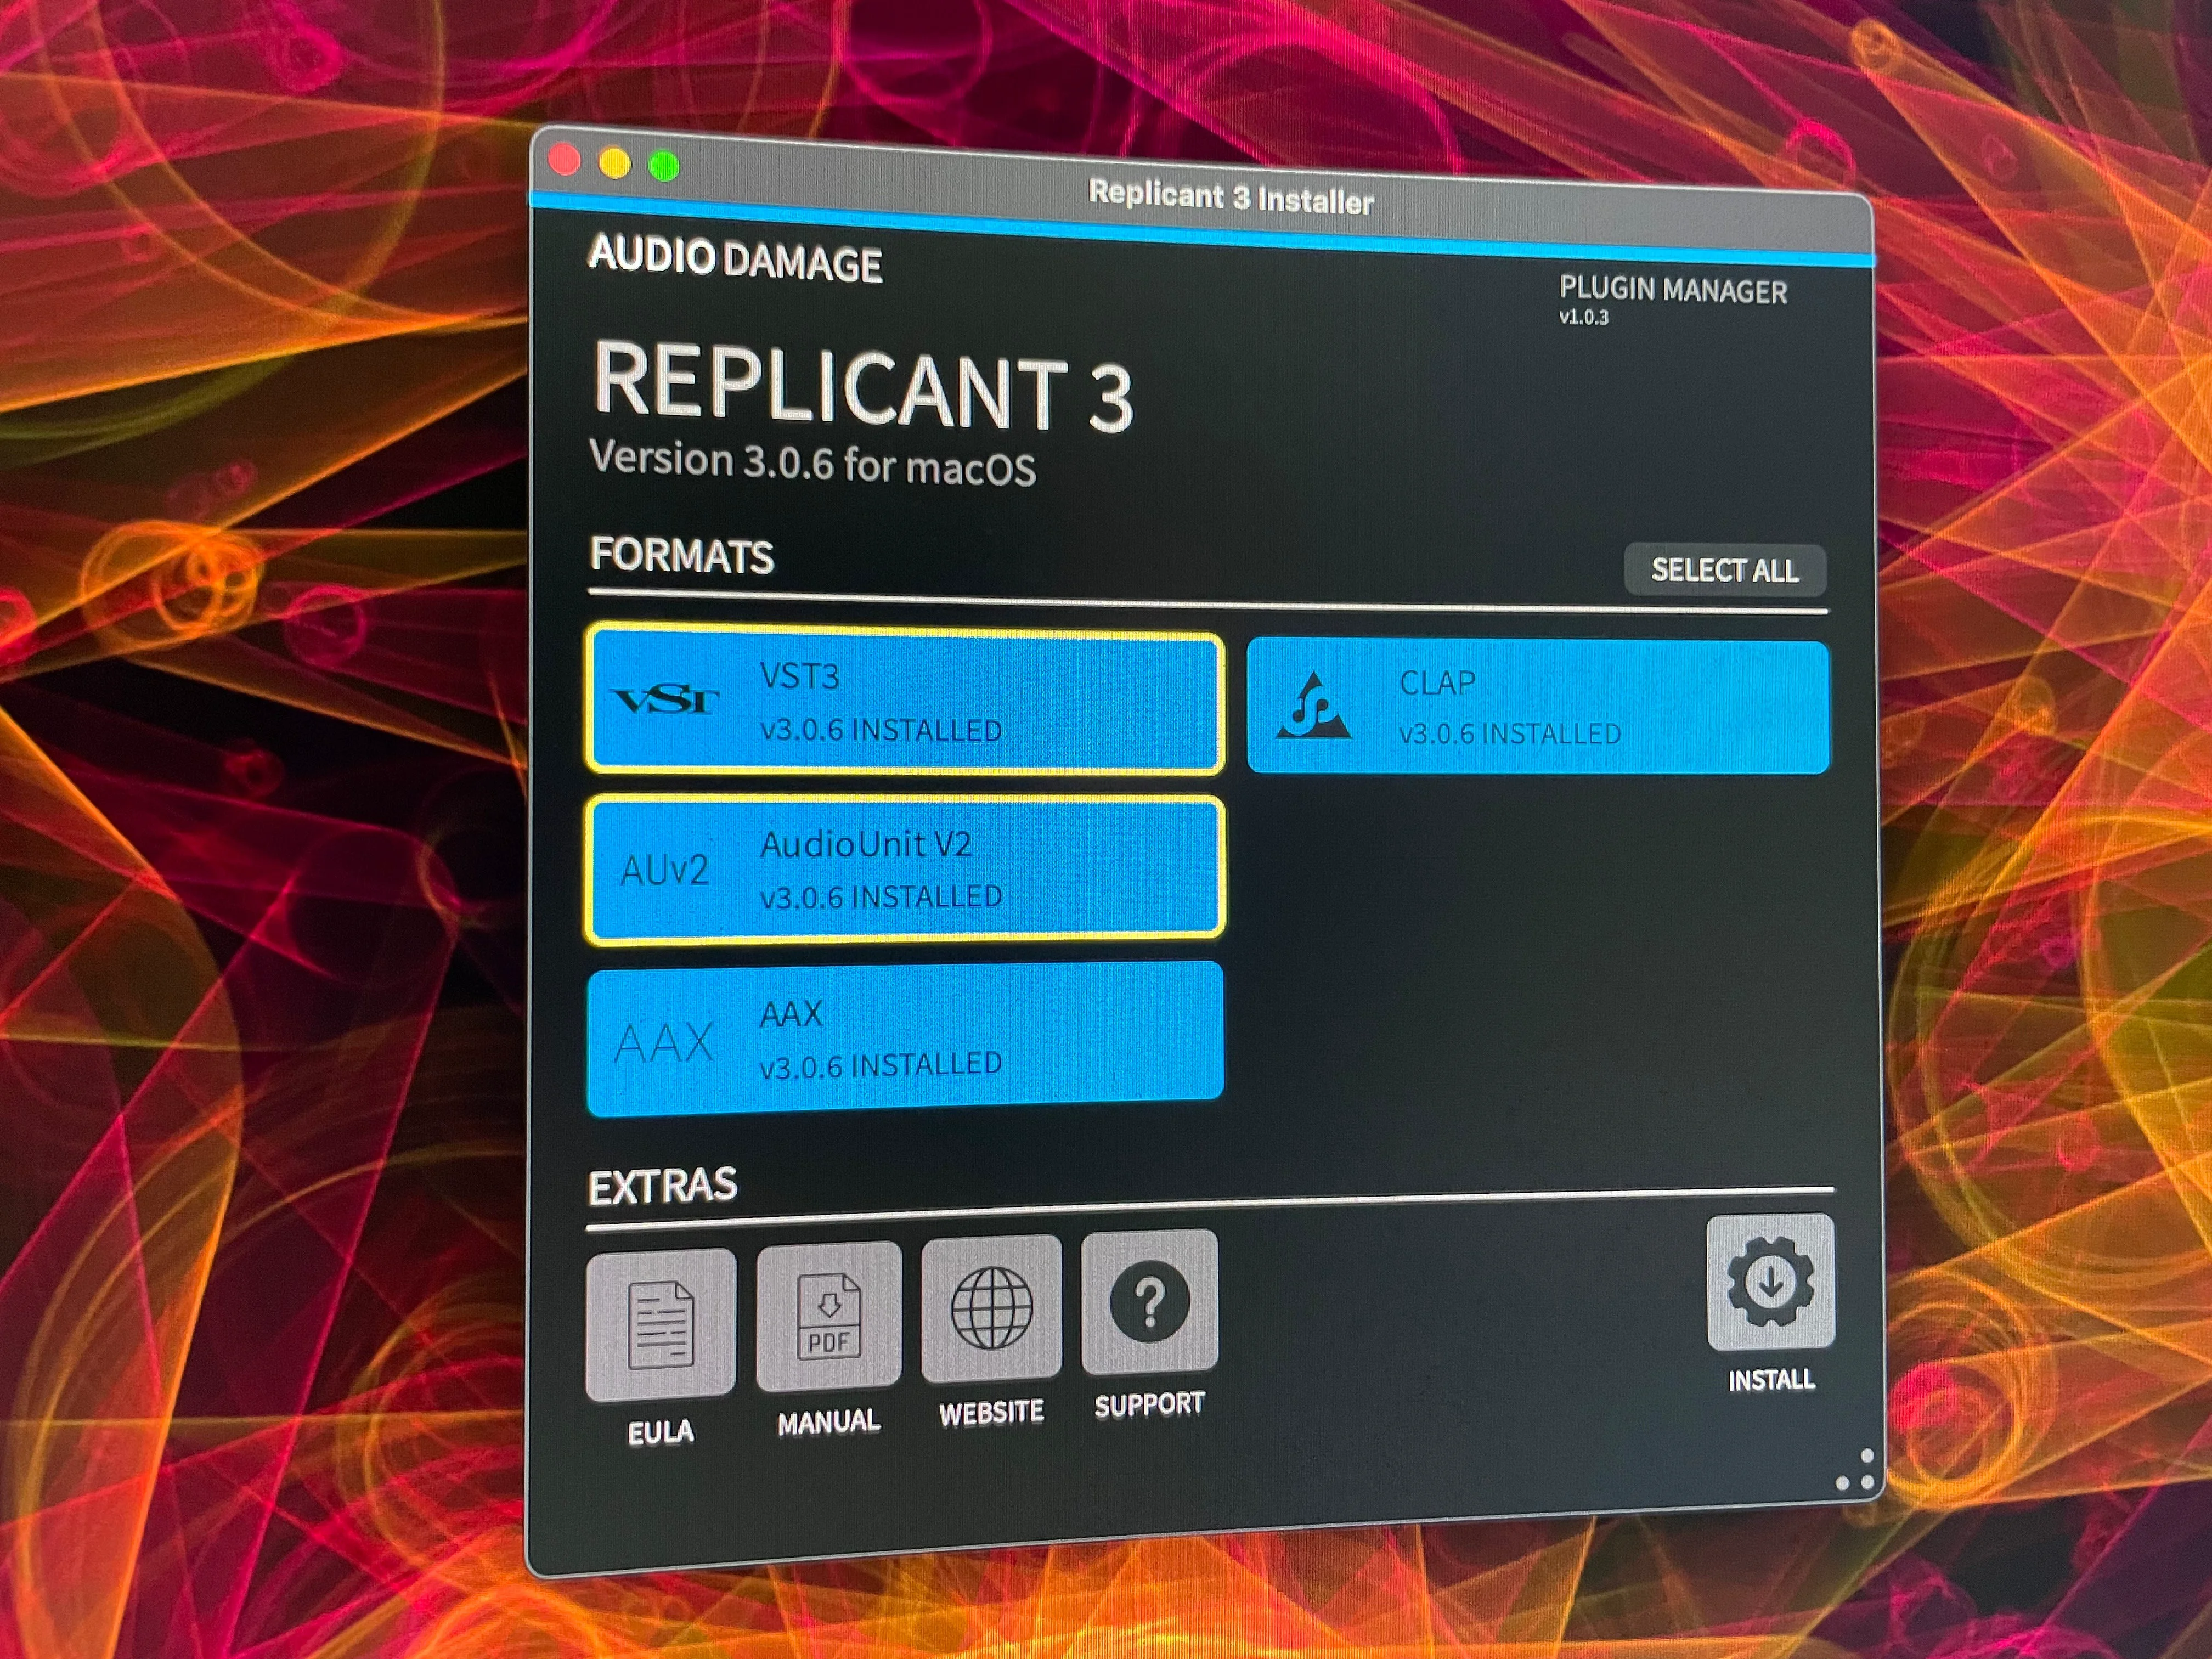The width and height of the screenshot is (2212, 1659).
Task: Click the INSTALL text label
Action: [x=1771, y=1381]
